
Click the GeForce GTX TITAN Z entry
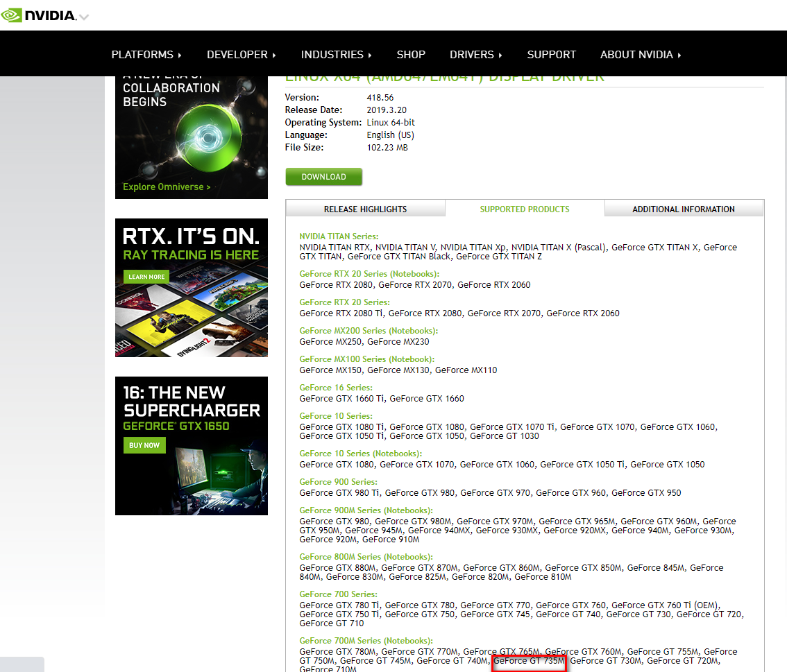tap(499, 257)
